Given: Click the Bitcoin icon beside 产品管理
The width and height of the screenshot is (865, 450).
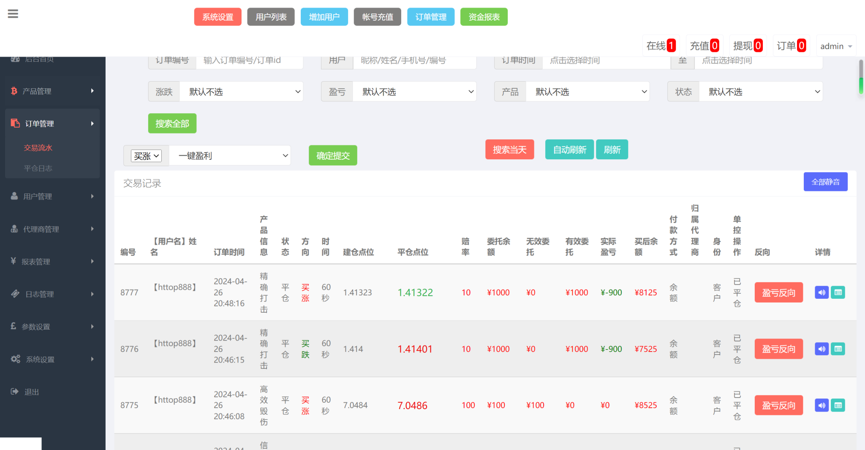Looking at the screenshot, I should tap(14, 91).
